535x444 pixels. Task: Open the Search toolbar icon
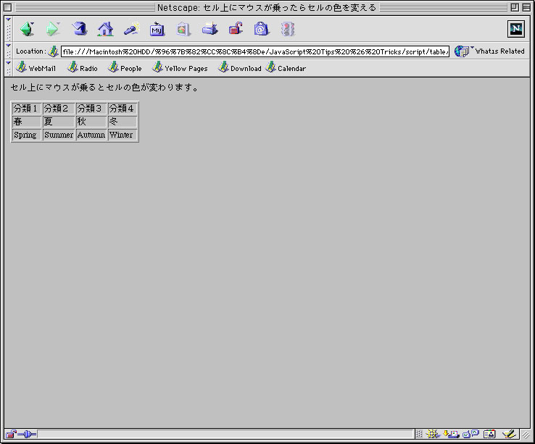(x=132, y=29)
